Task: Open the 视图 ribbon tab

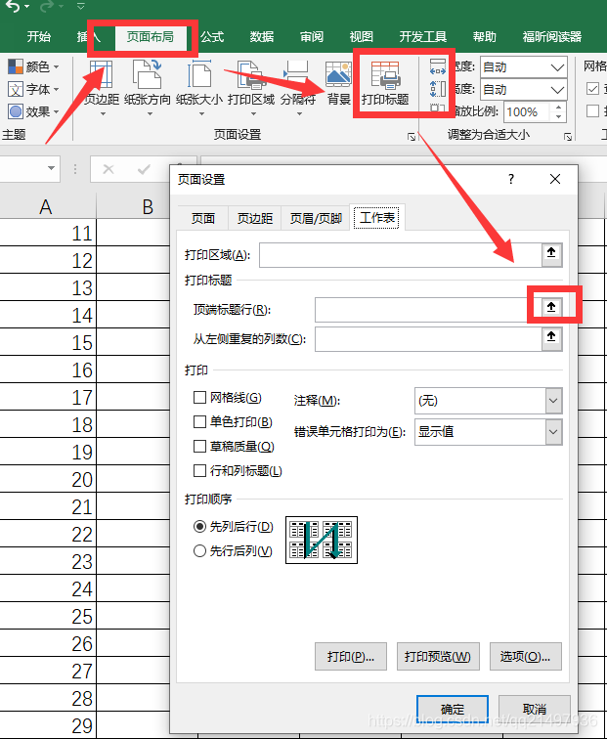Action: [362, 37]
